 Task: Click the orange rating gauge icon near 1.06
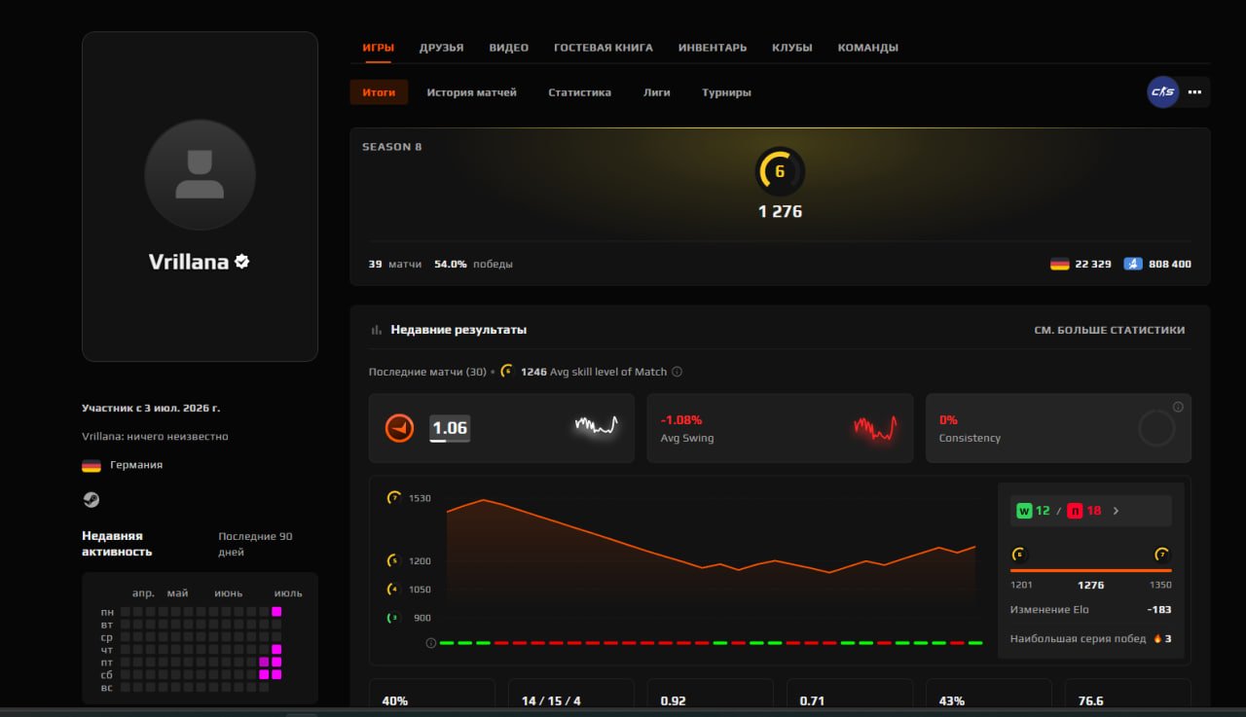coord(400,428)
